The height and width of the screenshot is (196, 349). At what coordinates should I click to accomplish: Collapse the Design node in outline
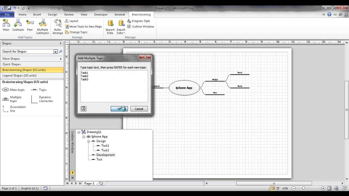click(88, 141)
